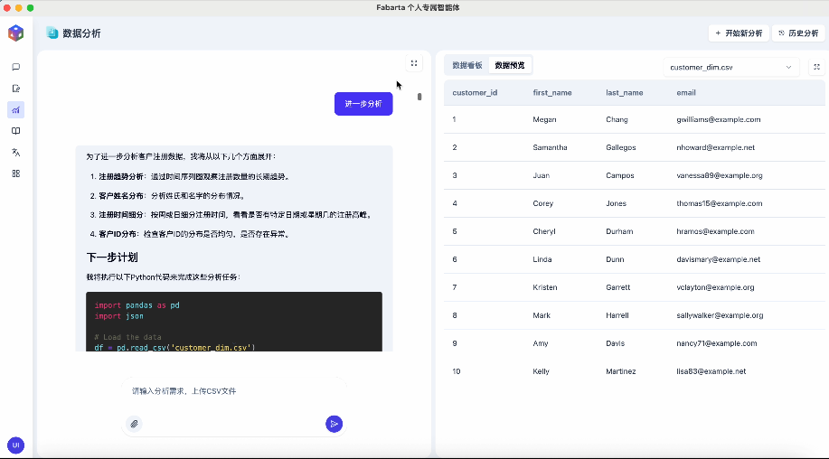Switch to 数据看板 tab
The image size is (829, 459).
[x=466, y=65]
